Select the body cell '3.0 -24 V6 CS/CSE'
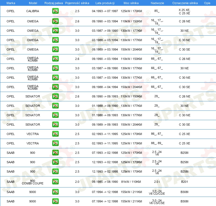Screen dimensions: 216x206 click(x=157, y=202)
